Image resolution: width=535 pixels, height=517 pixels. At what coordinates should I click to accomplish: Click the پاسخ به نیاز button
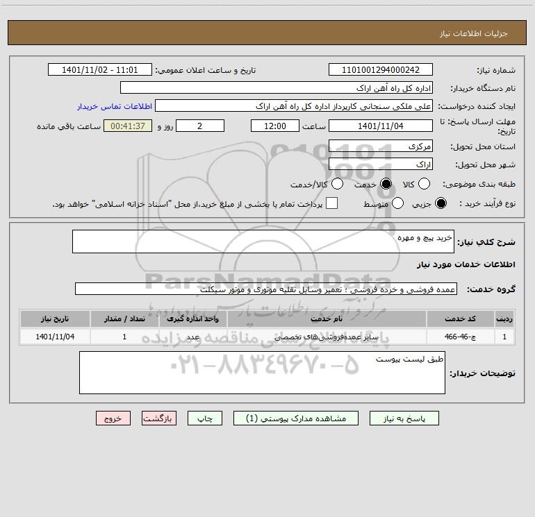pyautogui.click(x=404, y=418)
